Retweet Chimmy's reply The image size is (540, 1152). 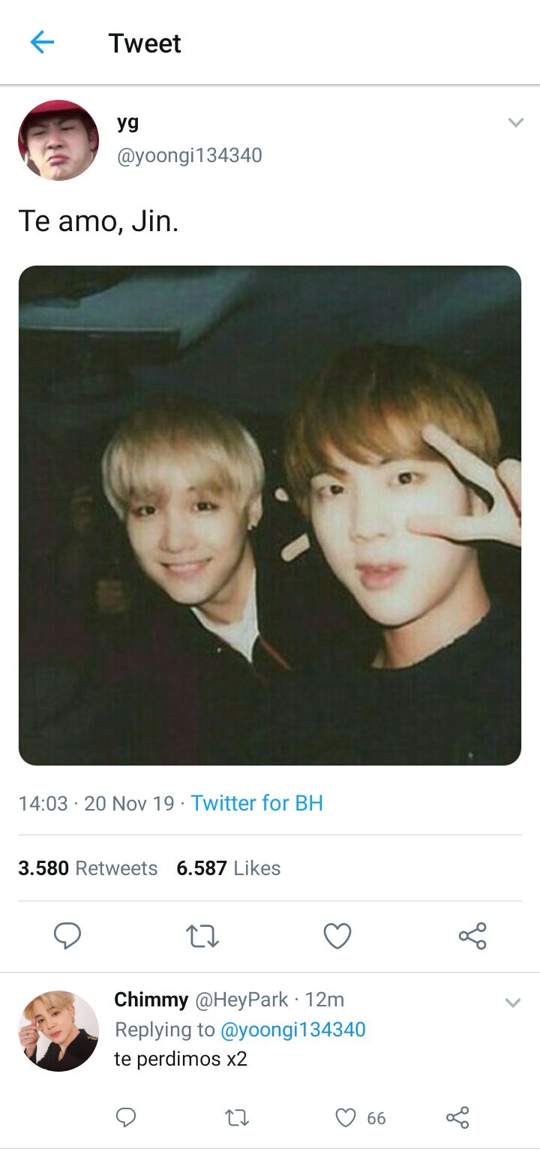(237, 1118)
